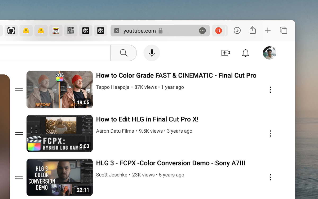Viewport: 318px width, 199px height.
Task: Show the Safari tab overview
Action: [284, 30]
